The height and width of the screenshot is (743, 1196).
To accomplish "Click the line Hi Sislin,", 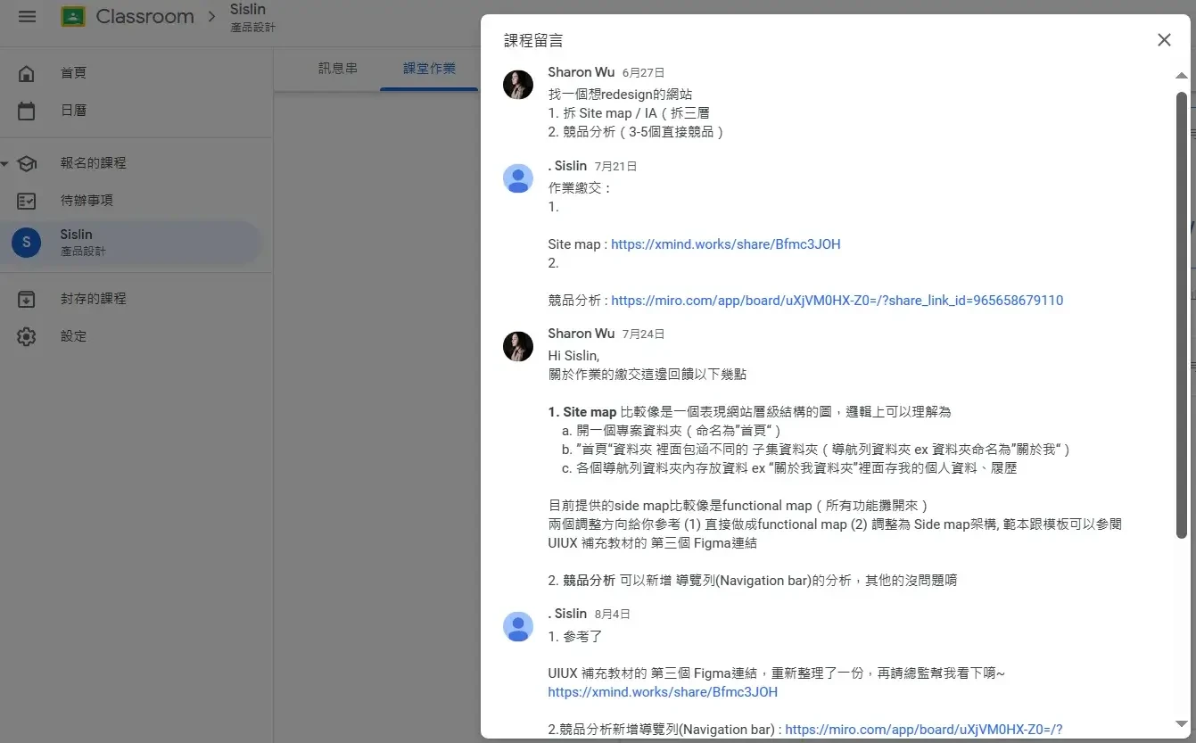I will coord(573,356).
